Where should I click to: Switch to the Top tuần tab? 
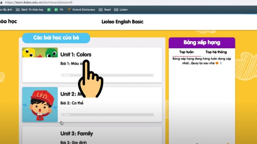(x=186, y=52)
